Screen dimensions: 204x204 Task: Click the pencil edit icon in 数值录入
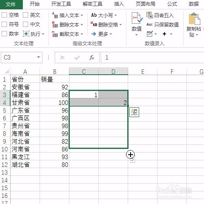click(x=150, y=34)
